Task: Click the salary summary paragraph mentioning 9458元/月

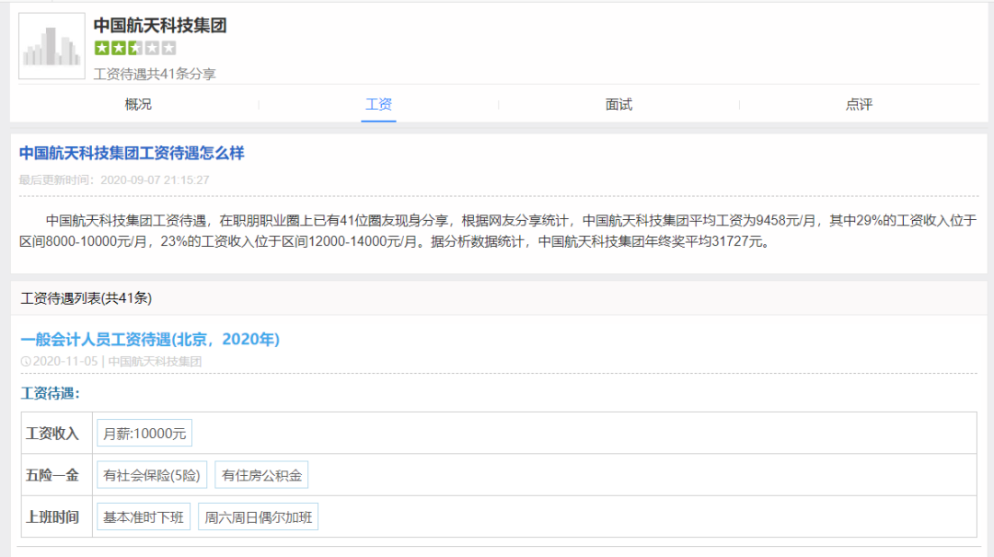Action: (498, 231)
